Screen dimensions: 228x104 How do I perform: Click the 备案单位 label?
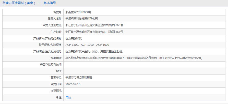[x=56, y=78]
